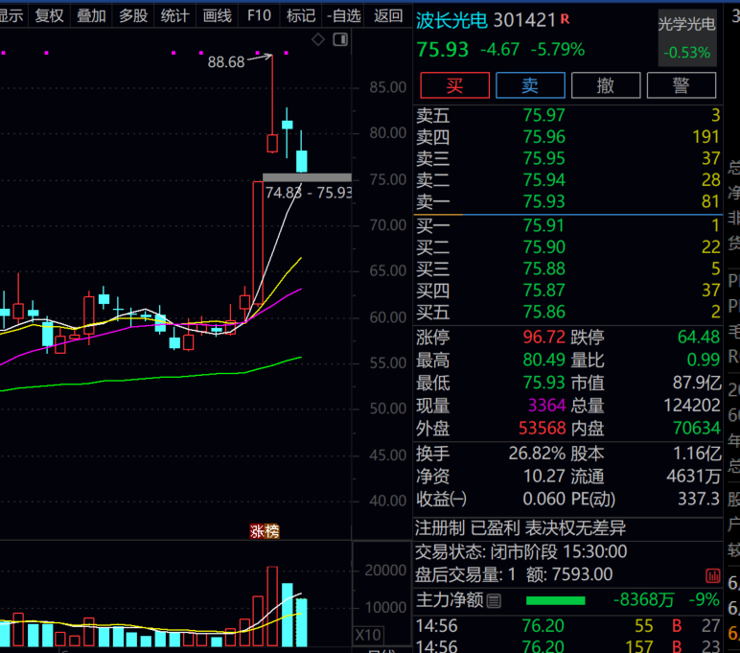Toggle the side panel layout icon

(x=340, y=39)
